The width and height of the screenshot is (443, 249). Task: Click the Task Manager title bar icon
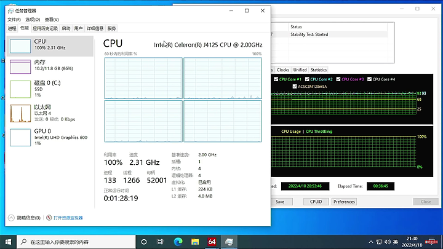click(x=10, y=10)
